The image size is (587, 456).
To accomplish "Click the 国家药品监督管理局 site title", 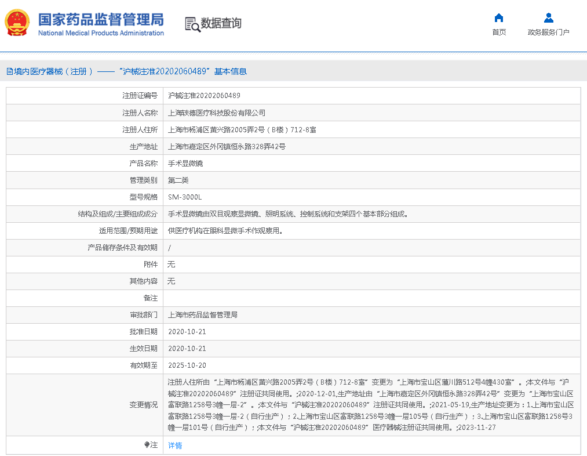I will pyautogui.click(x=101, y=20).
